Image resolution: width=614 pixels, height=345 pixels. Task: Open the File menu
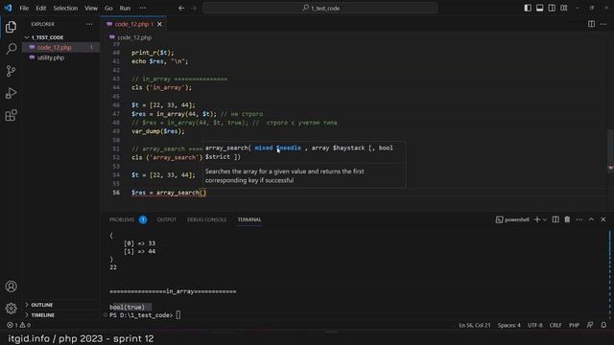(x=24, y=8)
